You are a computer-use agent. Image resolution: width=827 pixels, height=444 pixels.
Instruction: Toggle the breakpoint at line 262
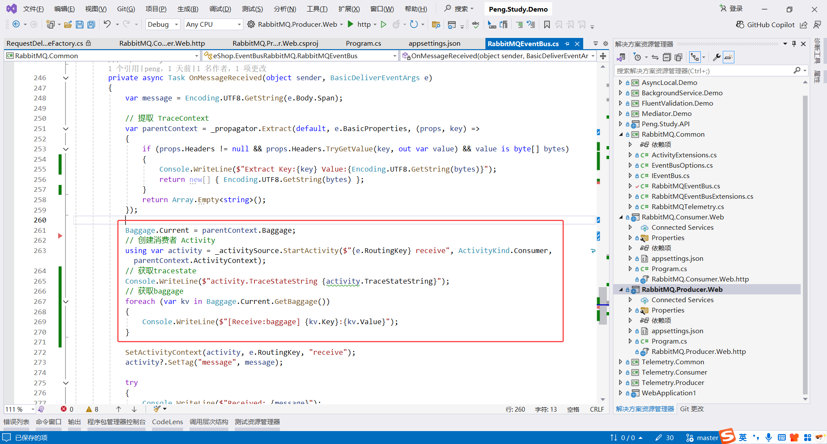tap(60, 236)
